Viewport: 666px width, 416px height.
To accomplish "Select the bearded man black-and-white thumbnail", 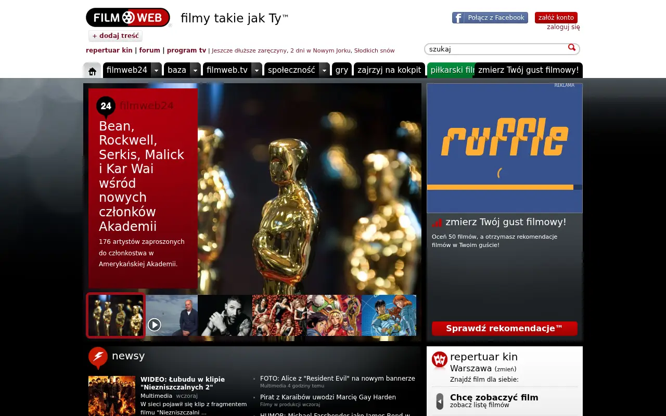I will click(x=225, y=316).
